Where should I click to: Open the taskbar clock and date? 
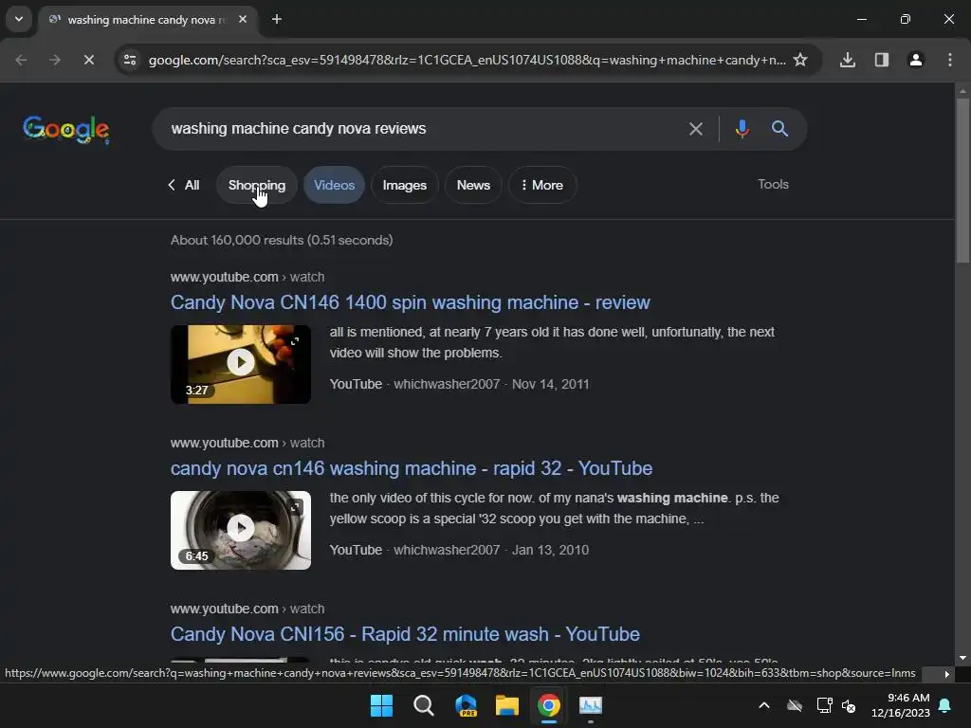[901, 705]
